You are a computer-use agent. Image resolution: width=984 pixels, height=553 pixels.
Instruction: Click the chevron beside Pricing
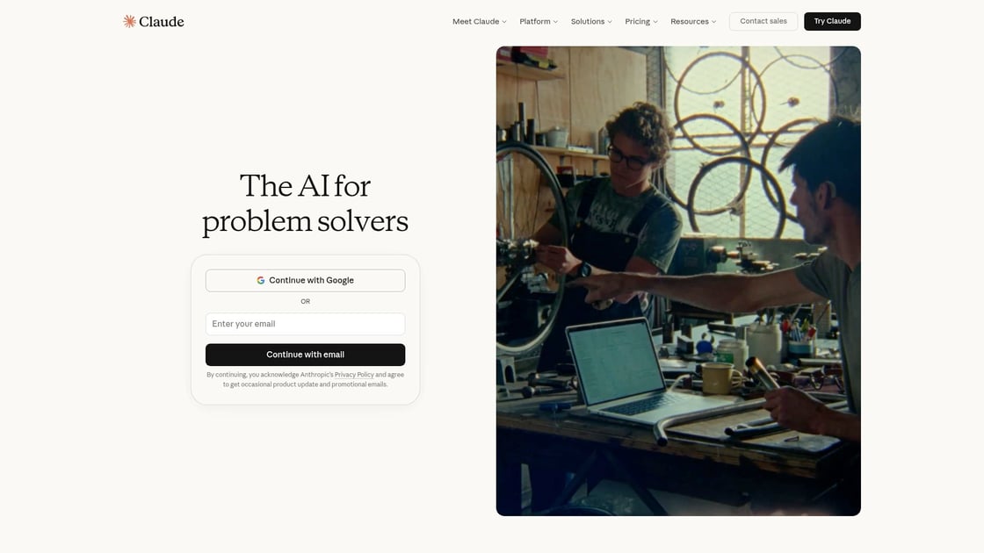[x=655, y=22]
